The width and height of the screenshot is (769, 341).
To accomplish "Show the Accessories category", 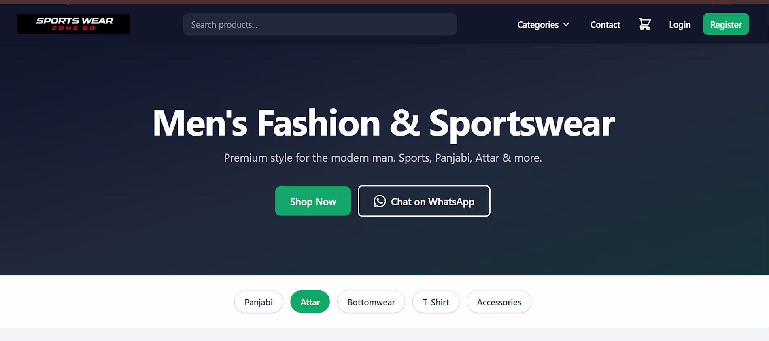I will coord(499,302).
